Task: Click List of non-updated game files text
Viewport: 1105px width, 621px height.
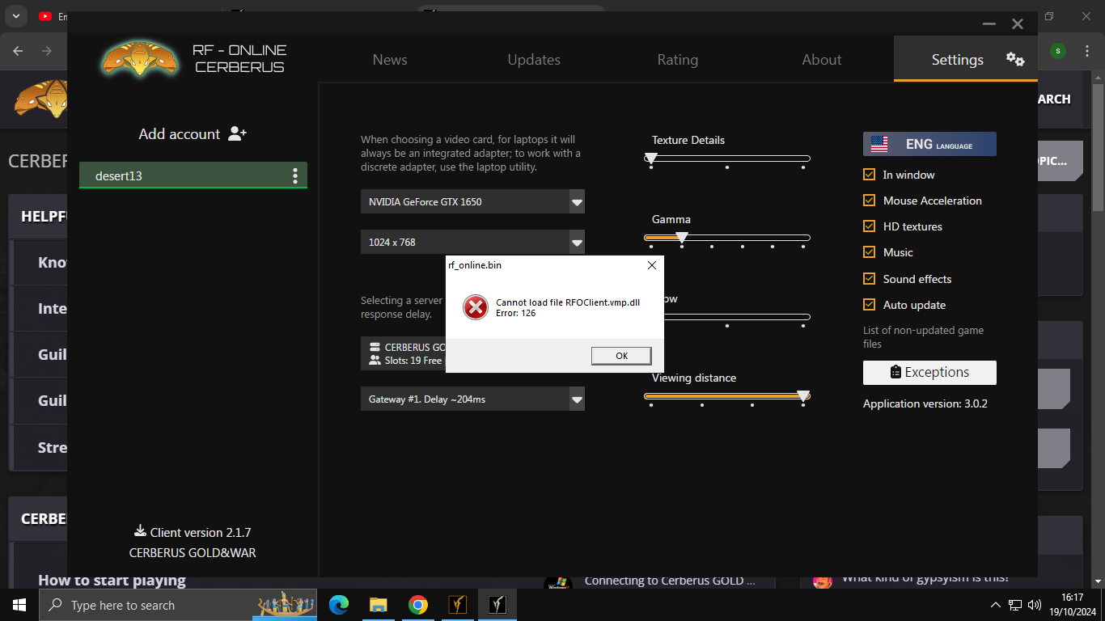Action: 923,337
